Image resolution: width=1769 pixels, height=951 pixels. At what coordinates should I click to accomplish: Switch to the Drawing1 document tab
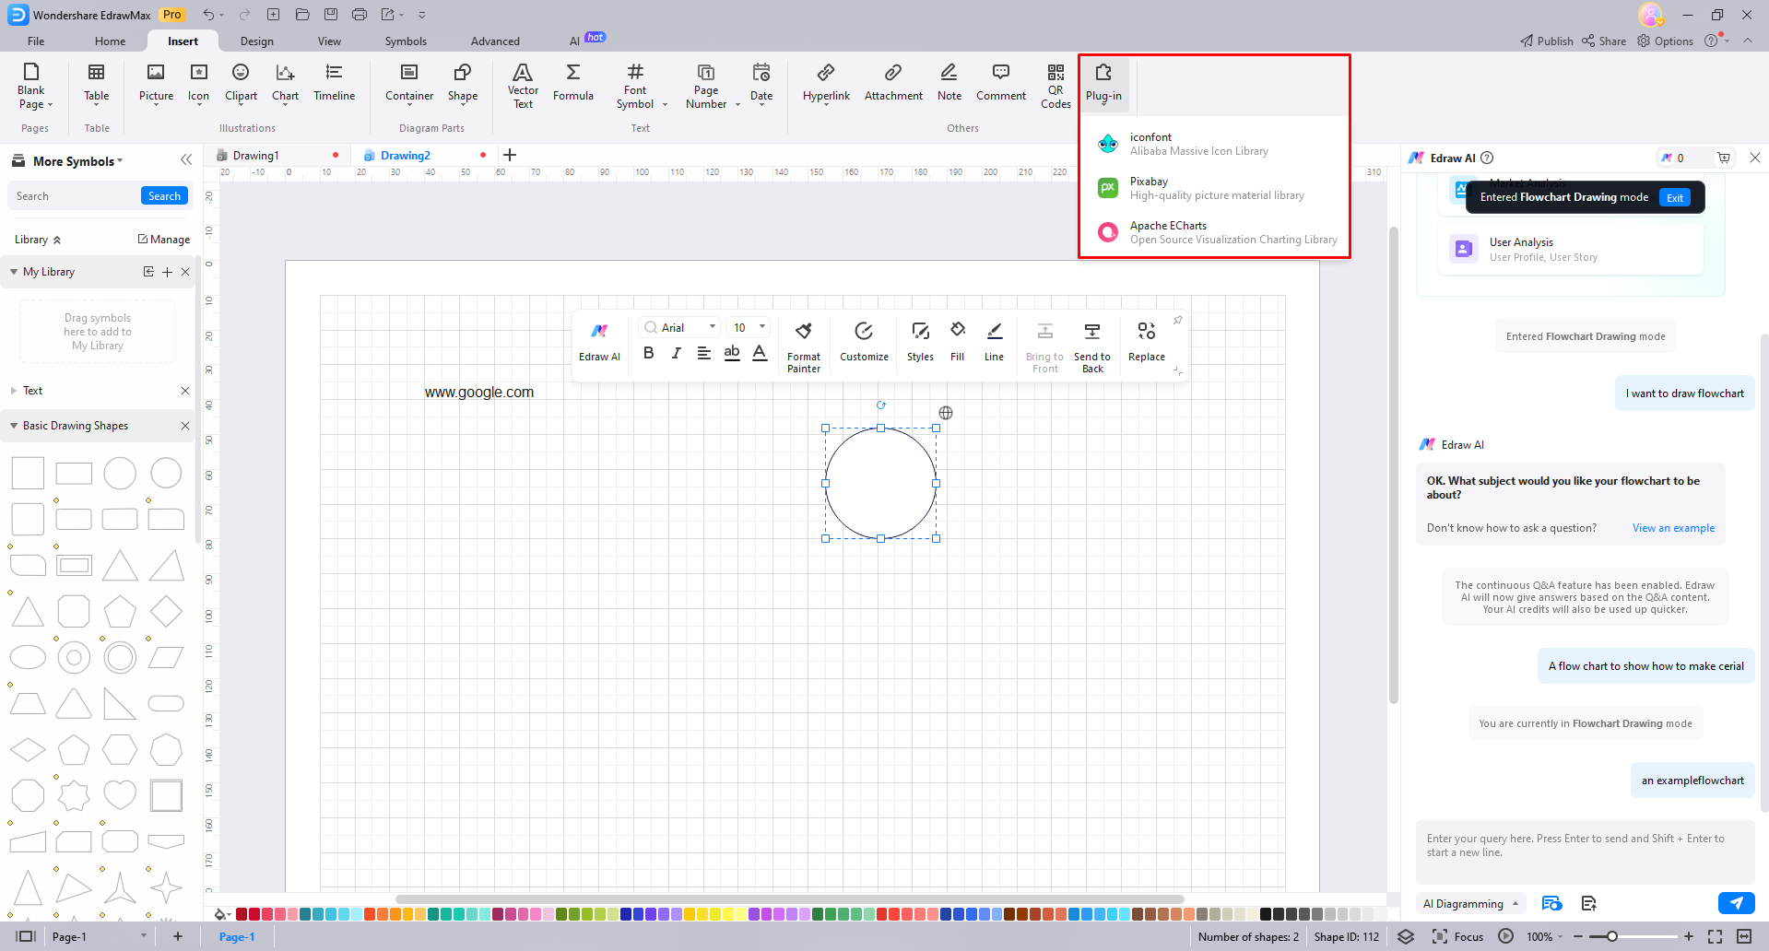coord(255,156)
